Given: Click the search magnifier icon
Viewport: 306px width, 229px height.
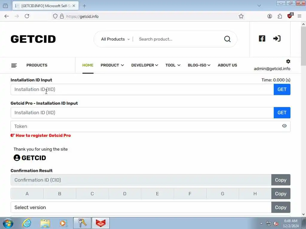Looking at the screenshot, I should [227, 39].
